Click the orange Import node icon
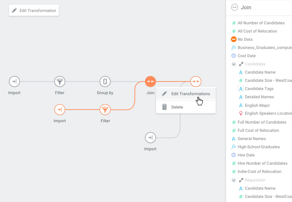 point(60,110)
